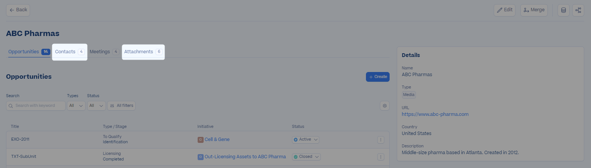Viewport: 591px width, 168px height.
Task: Open row menu for TXT-SubUnit
Action: [x=381, y=157]
